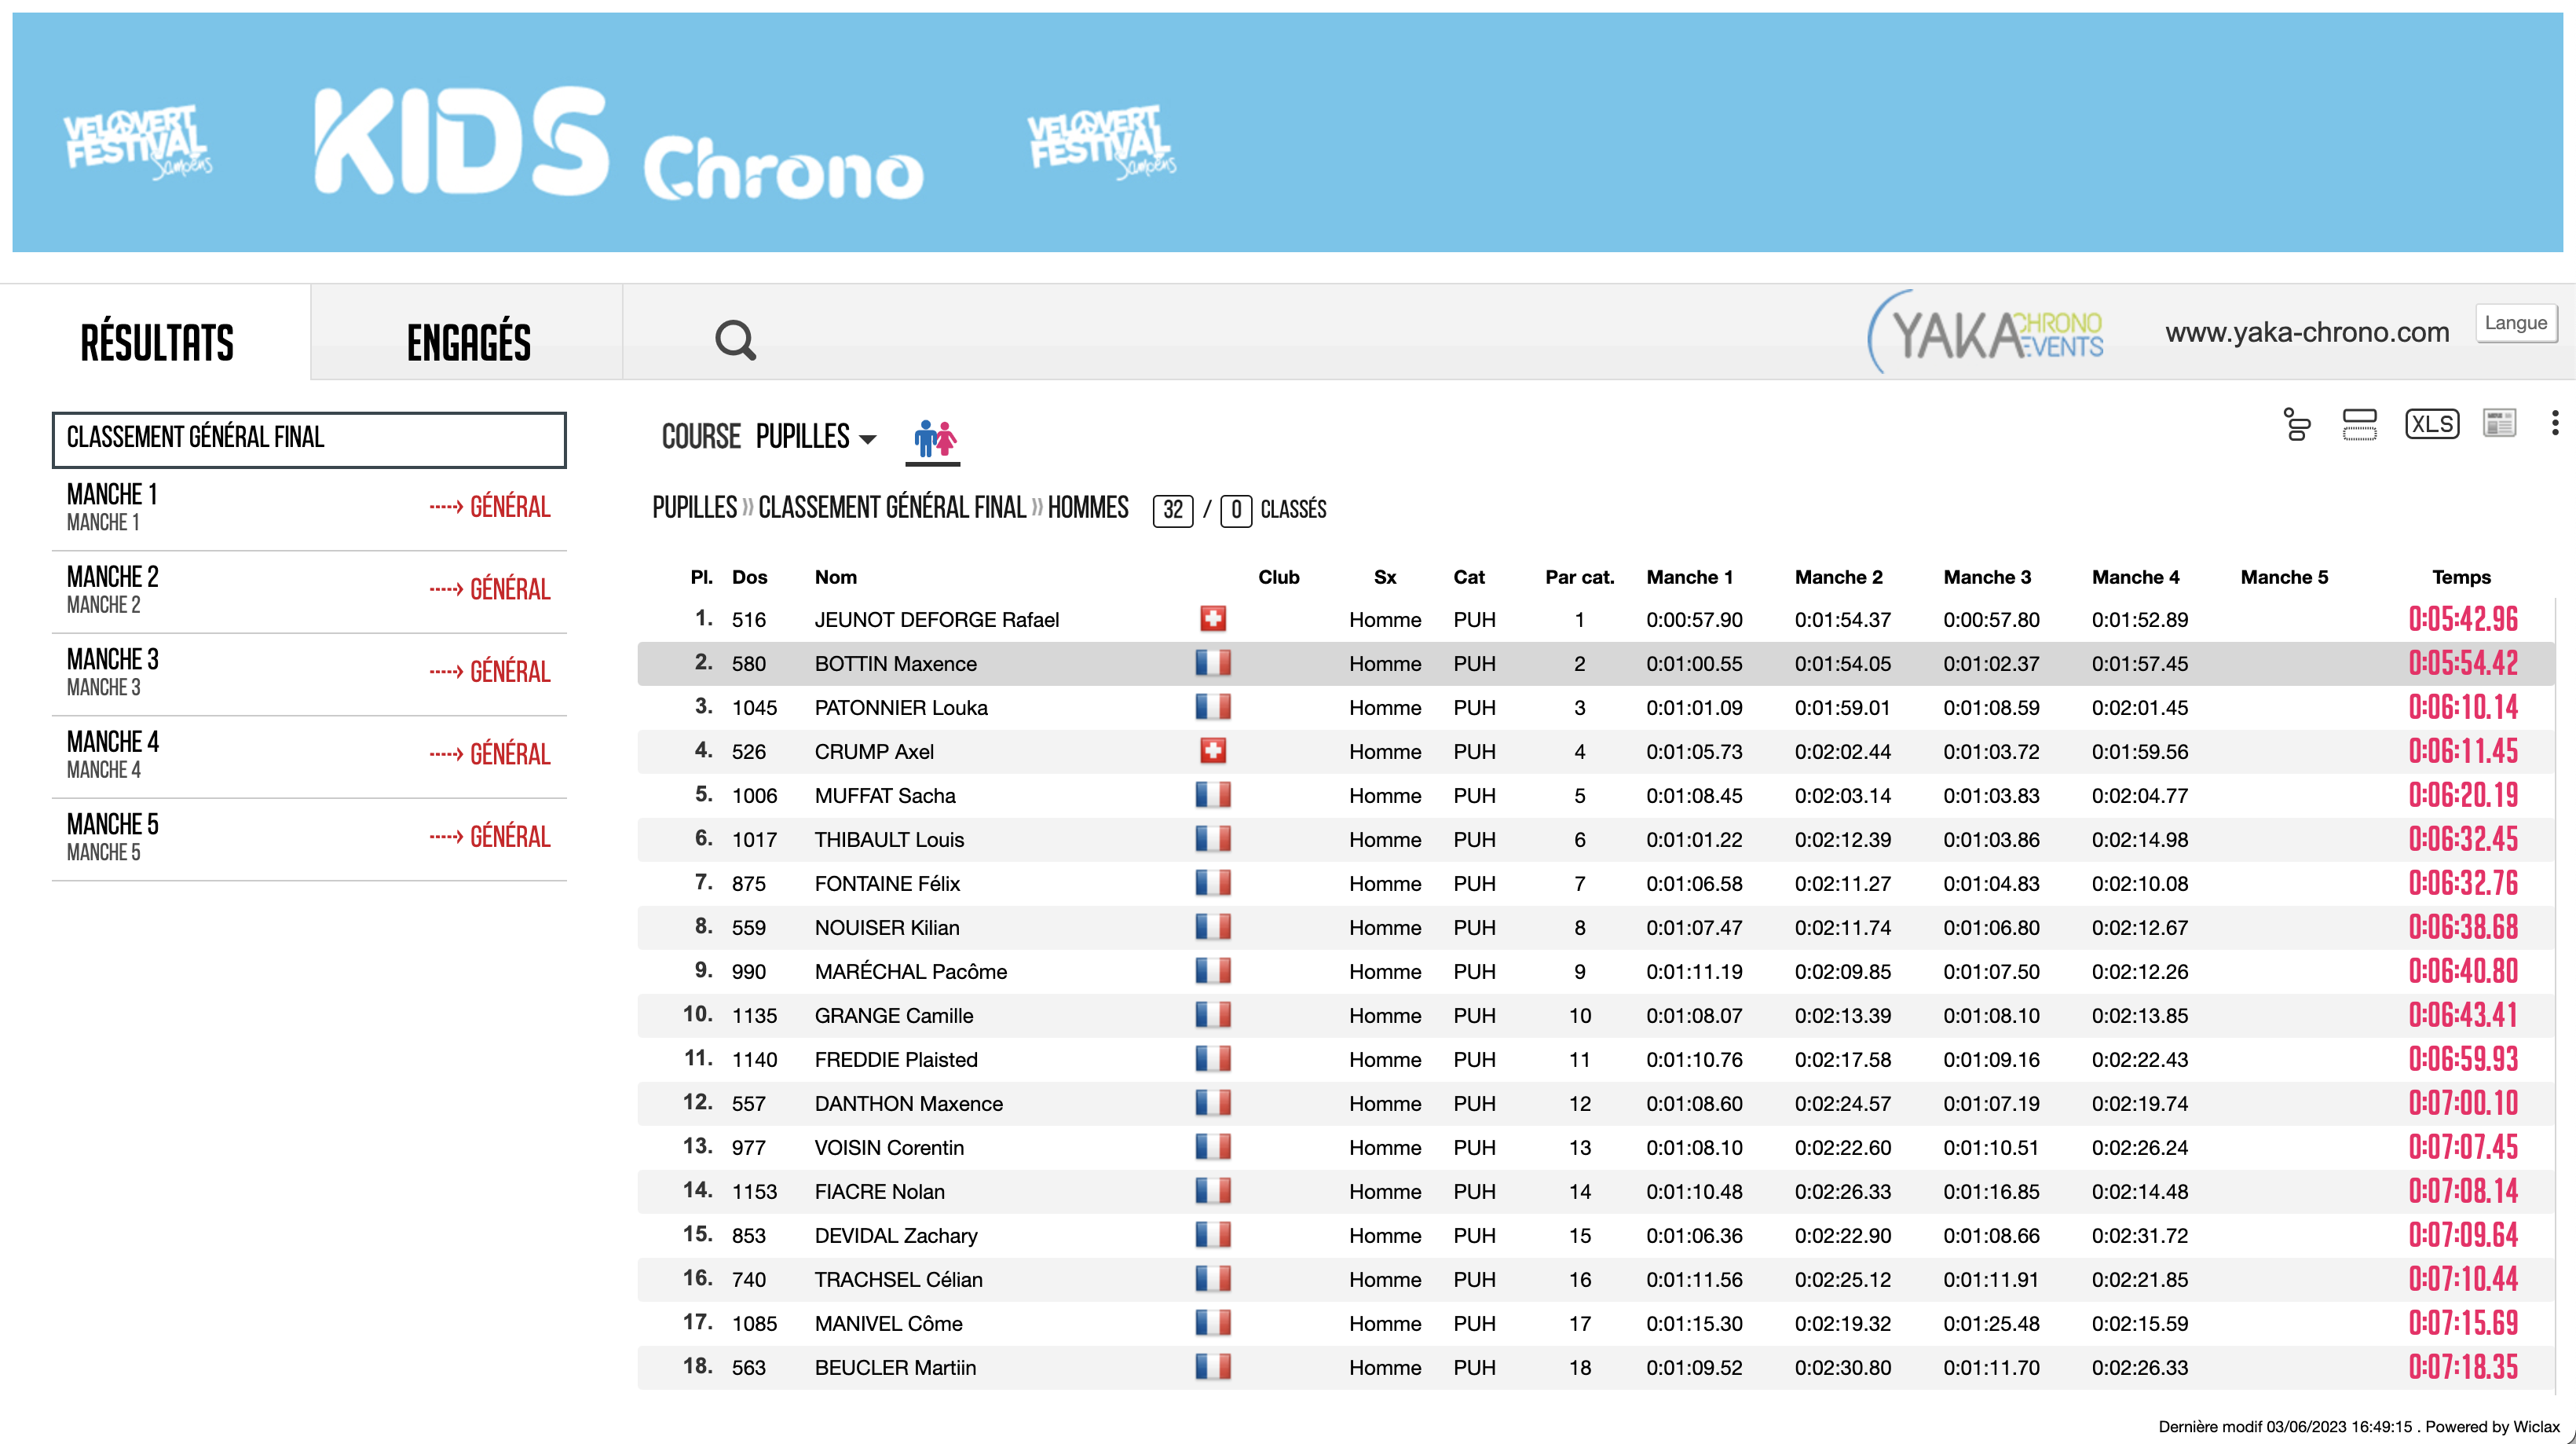Click the HOMMES breadcrumb
Image resolution: width=2576 pixels, height=1444 pixels.
click(1088, 508)
